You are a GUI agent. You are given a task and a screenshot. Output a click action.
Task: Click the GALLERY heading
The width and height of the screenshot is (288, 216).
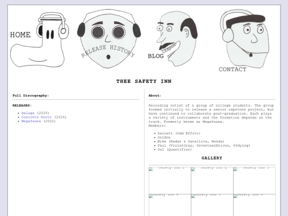click(212, 158)
